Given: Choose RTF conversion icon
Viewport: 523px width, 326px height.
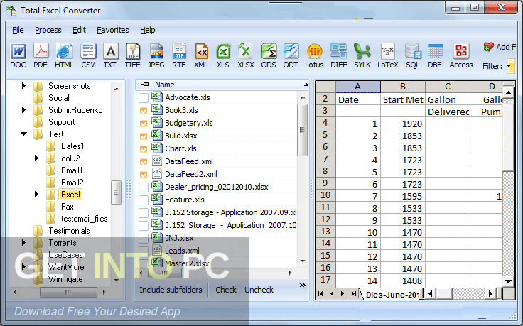Looking at the screenshot, I should point(179,55).
